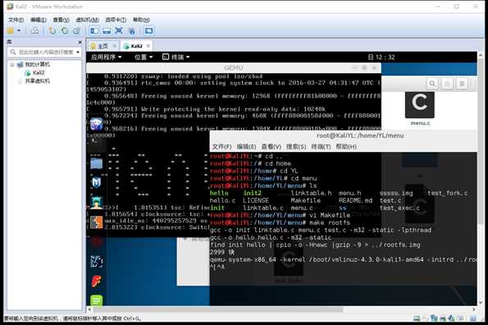Toggle the thumbnail bar toolbar icon

tap(107, 30)
